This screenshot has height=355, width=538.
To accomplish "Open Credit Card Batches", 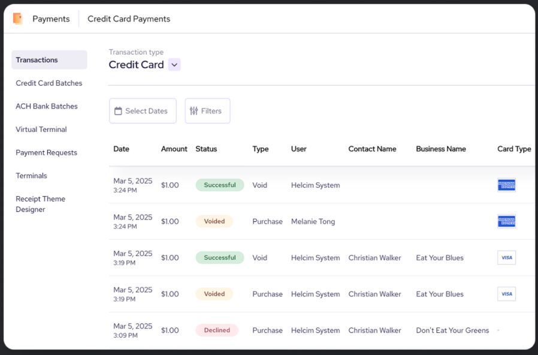I will 49,83.
